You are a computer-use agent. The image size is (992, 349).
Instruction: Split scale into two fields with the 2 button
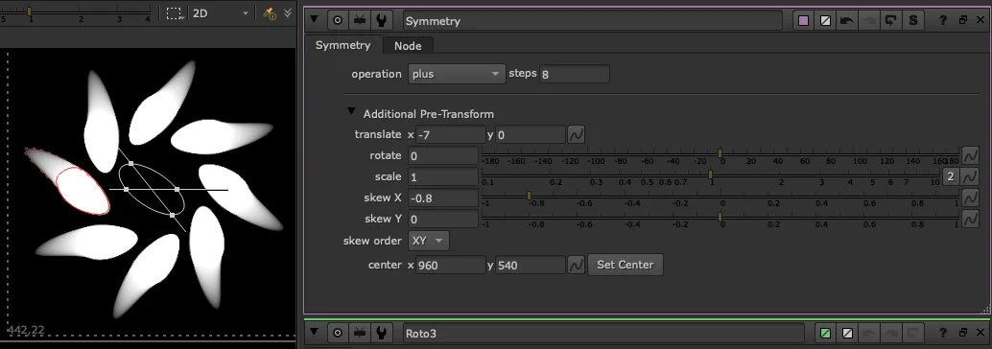click(x=950, y=176)
